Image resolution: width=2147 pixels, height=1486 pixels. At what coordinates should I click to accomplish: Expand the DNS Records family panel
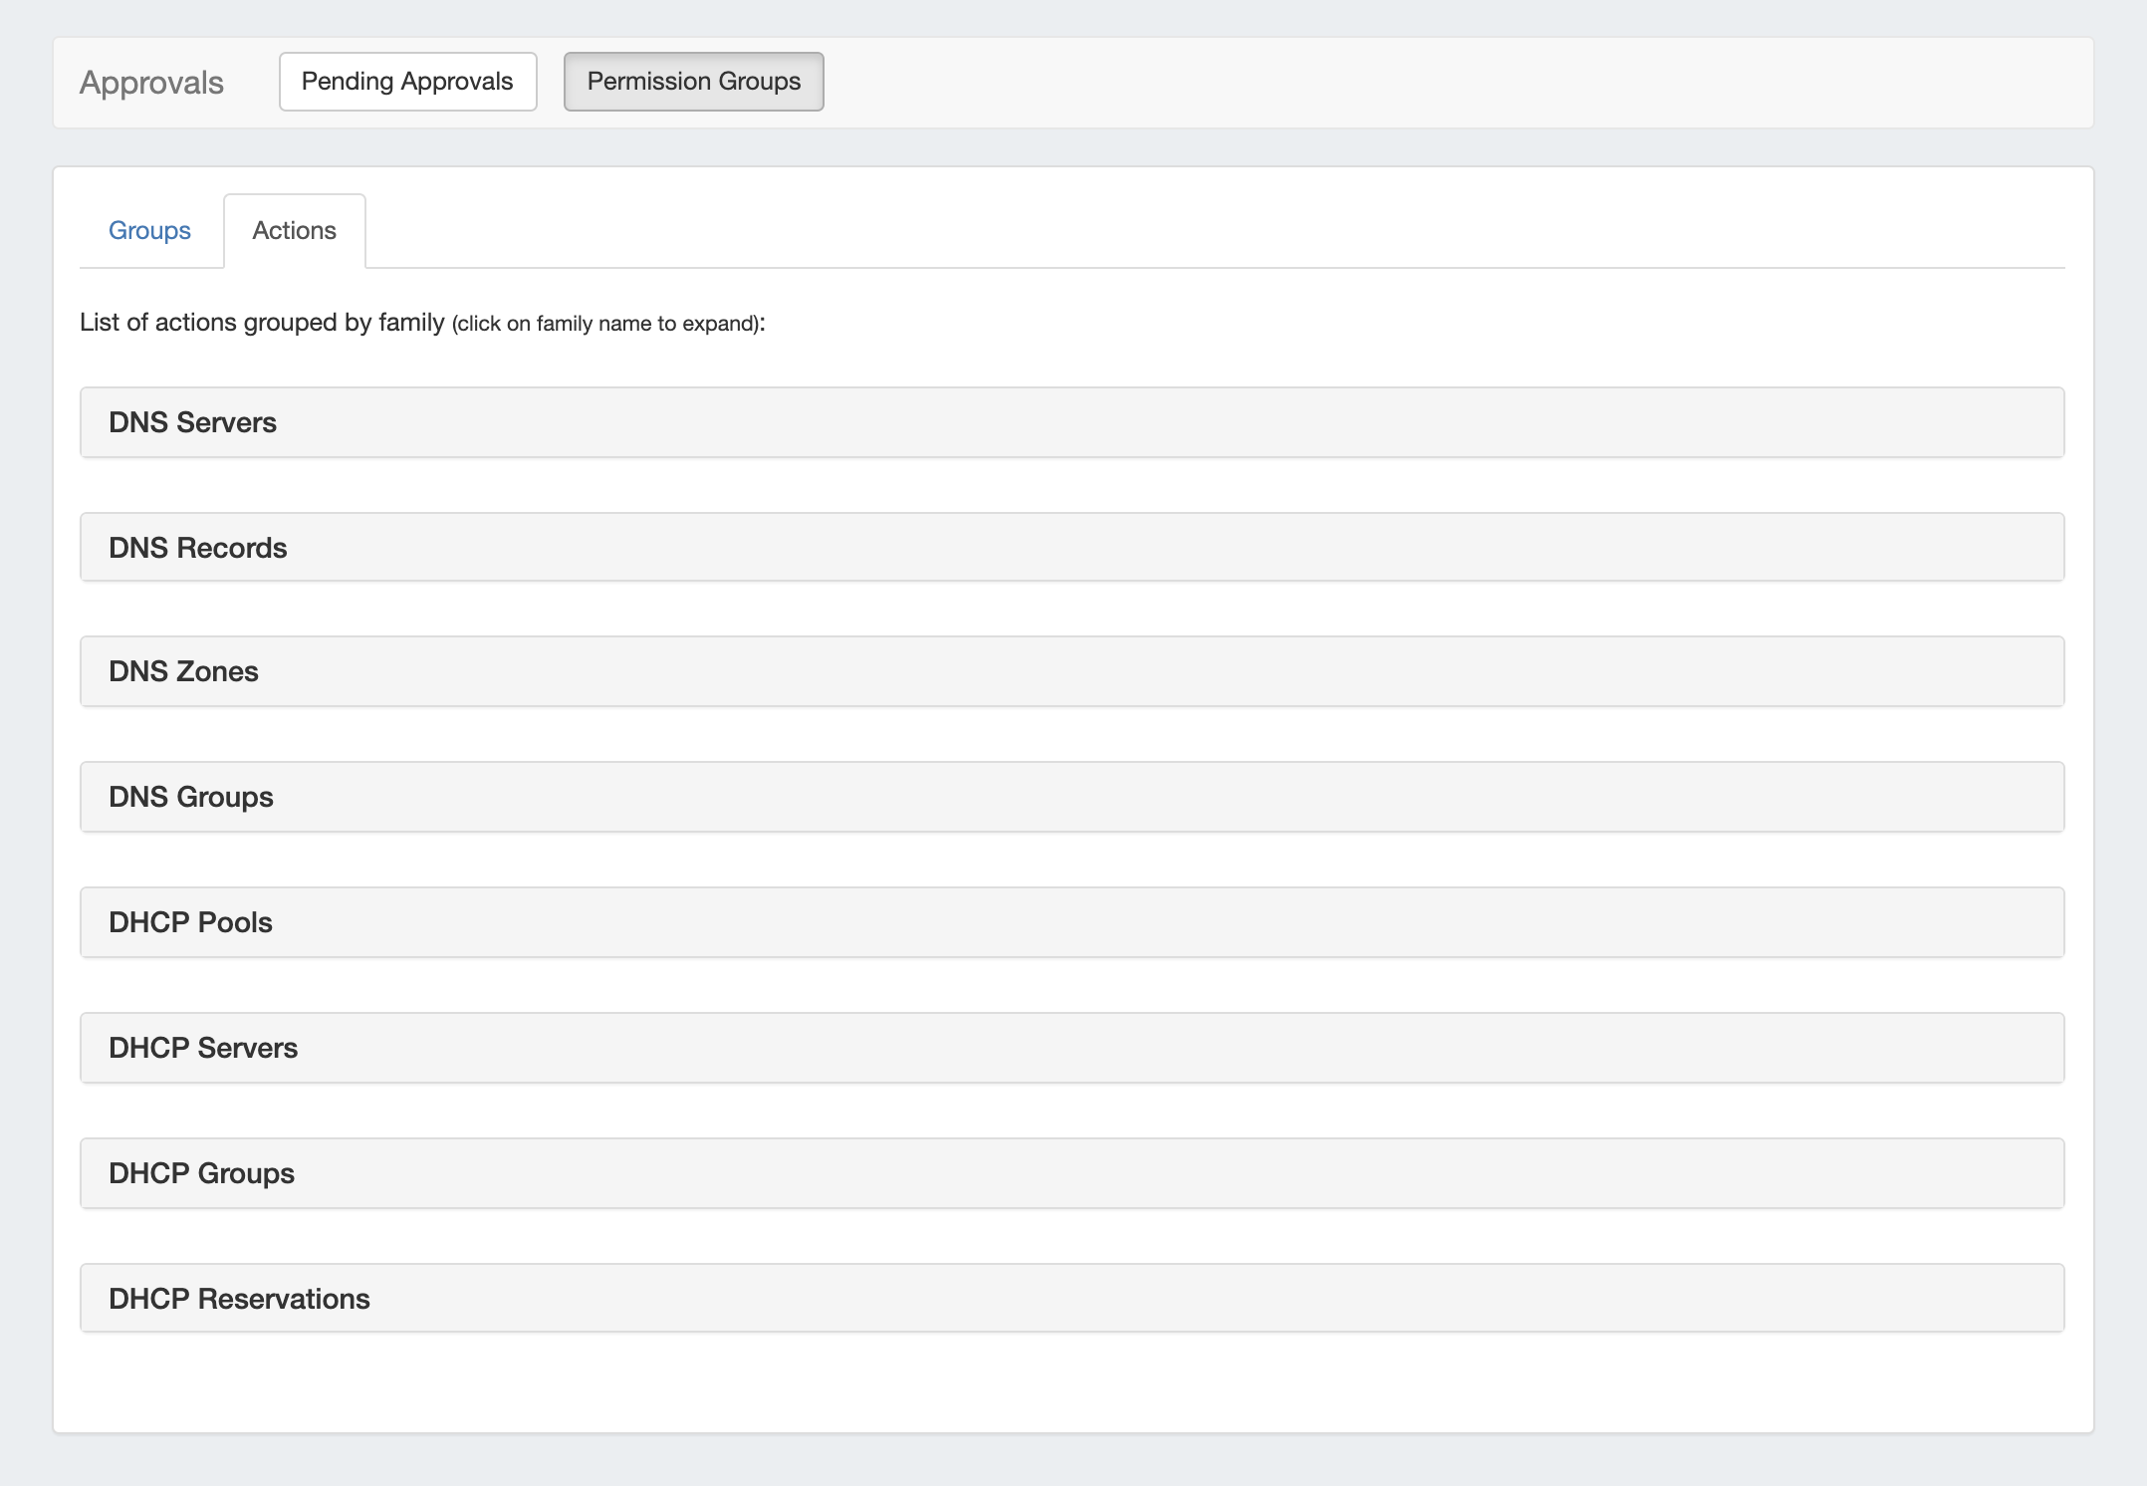pos(197,548)
